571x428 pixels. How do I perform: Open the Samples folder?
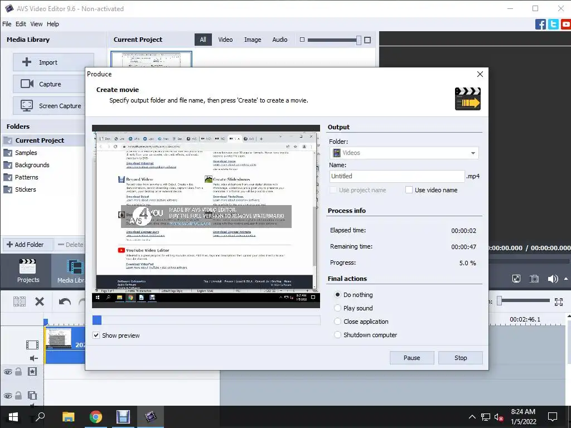point(26,153)
